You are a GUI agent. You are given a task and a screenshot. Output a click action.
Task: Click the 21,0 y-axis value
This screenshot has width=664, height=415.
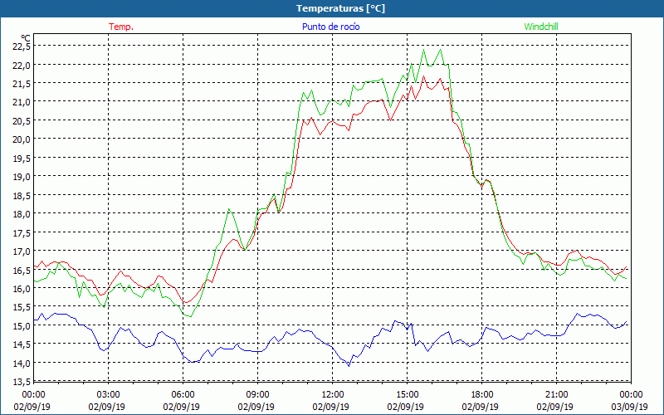pos(22,102)
